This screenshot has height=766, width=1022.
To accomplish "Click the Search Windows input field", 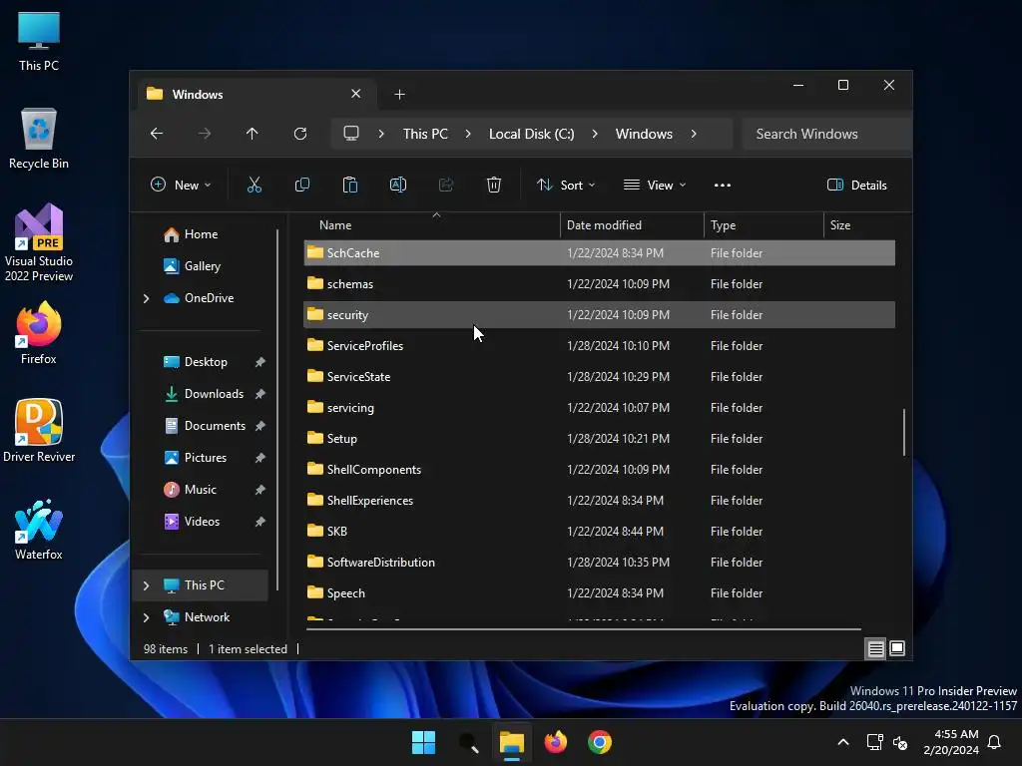I will [826, 134].
